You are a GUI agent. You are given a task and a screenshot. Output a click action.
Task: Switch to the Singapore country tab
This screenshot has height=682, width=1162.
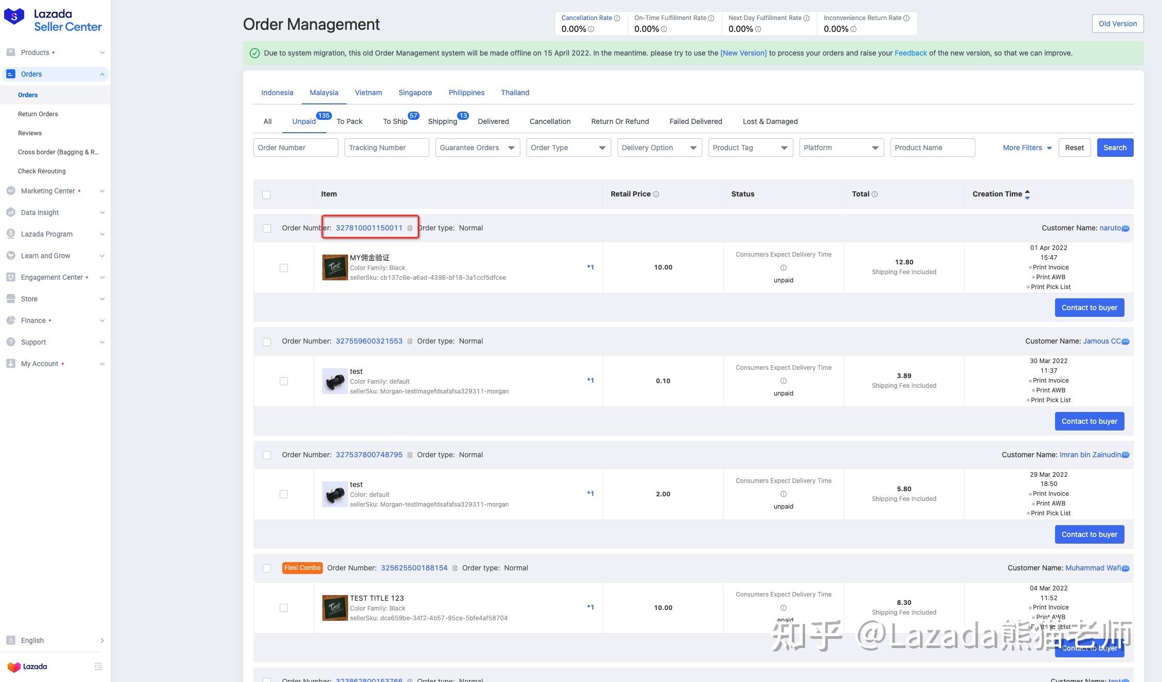415,93
